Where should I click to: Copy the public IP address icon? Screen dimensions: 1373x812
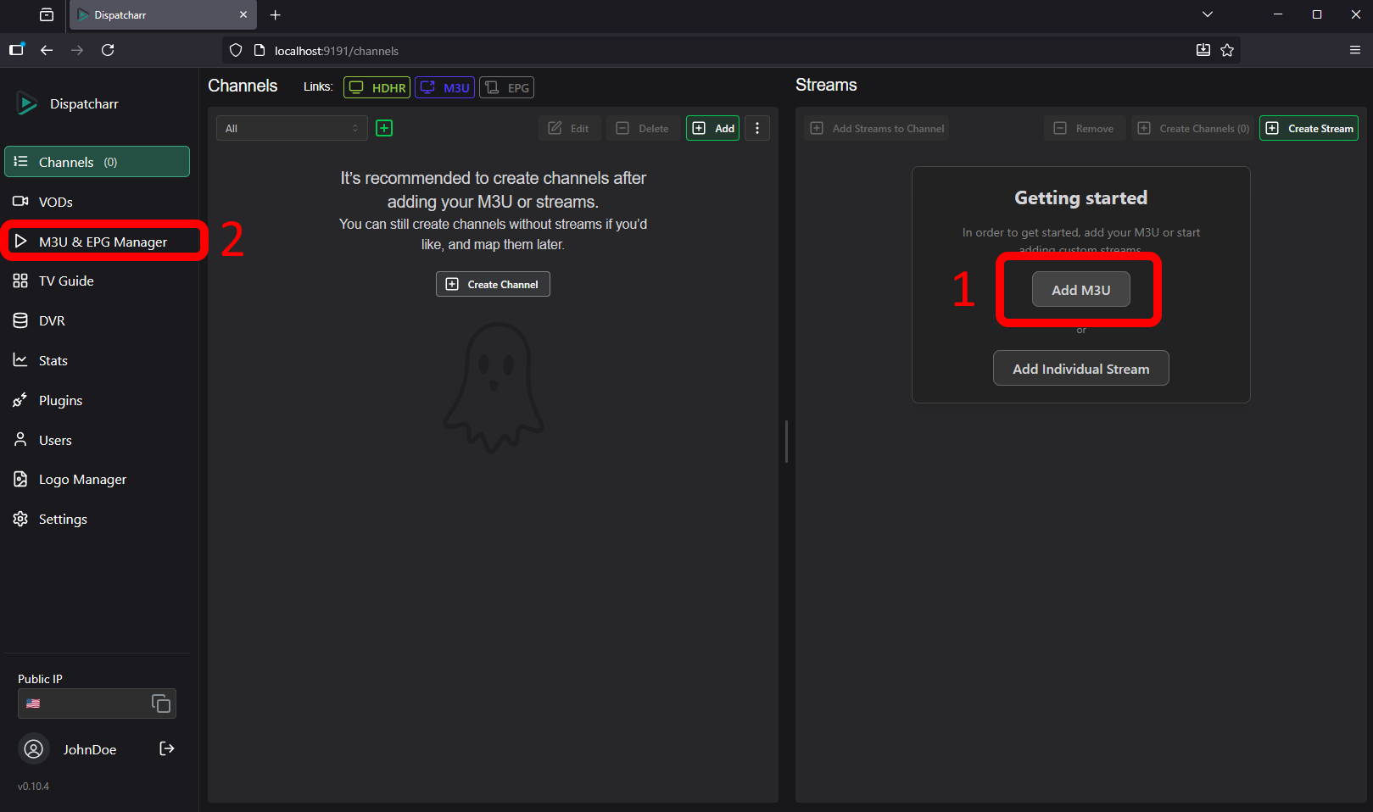pyautogui.click(x=160, y=704)
